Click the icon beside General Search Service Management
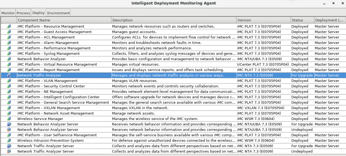 9,102
